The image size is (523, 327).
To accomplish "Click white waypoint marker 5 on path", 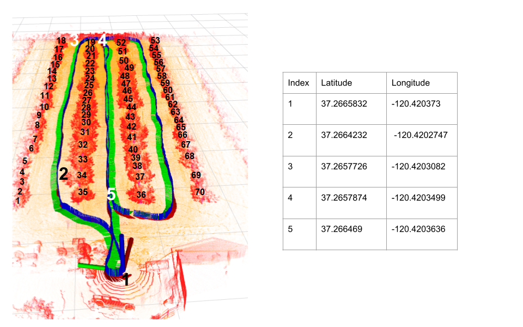I will (111, 194).
